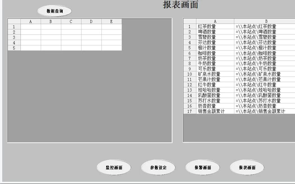Image resolution: width=295 pixels, height=184 pixels.
Task: Select the 红茶数量 label cell
Action: 215,26
